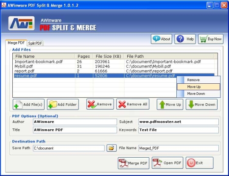Image resolution: width=229 pixels, height=176 pixels.
Task: Open the folder browse icon beside Save Path
Action: coord(112,148)
